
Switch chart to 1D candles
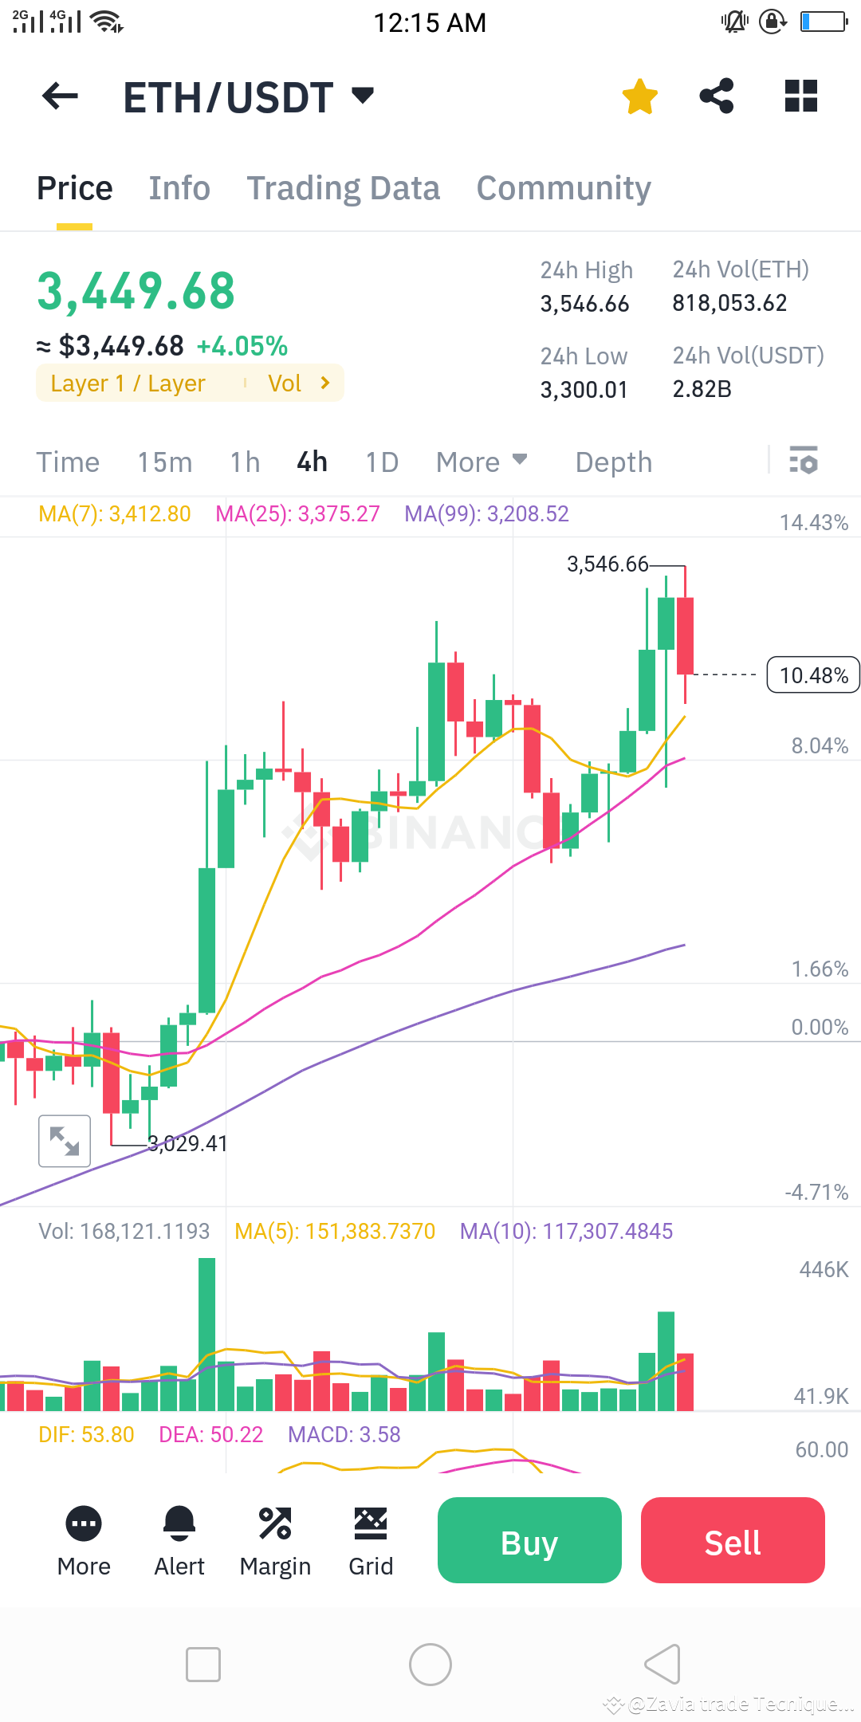(x=380, y=461)
